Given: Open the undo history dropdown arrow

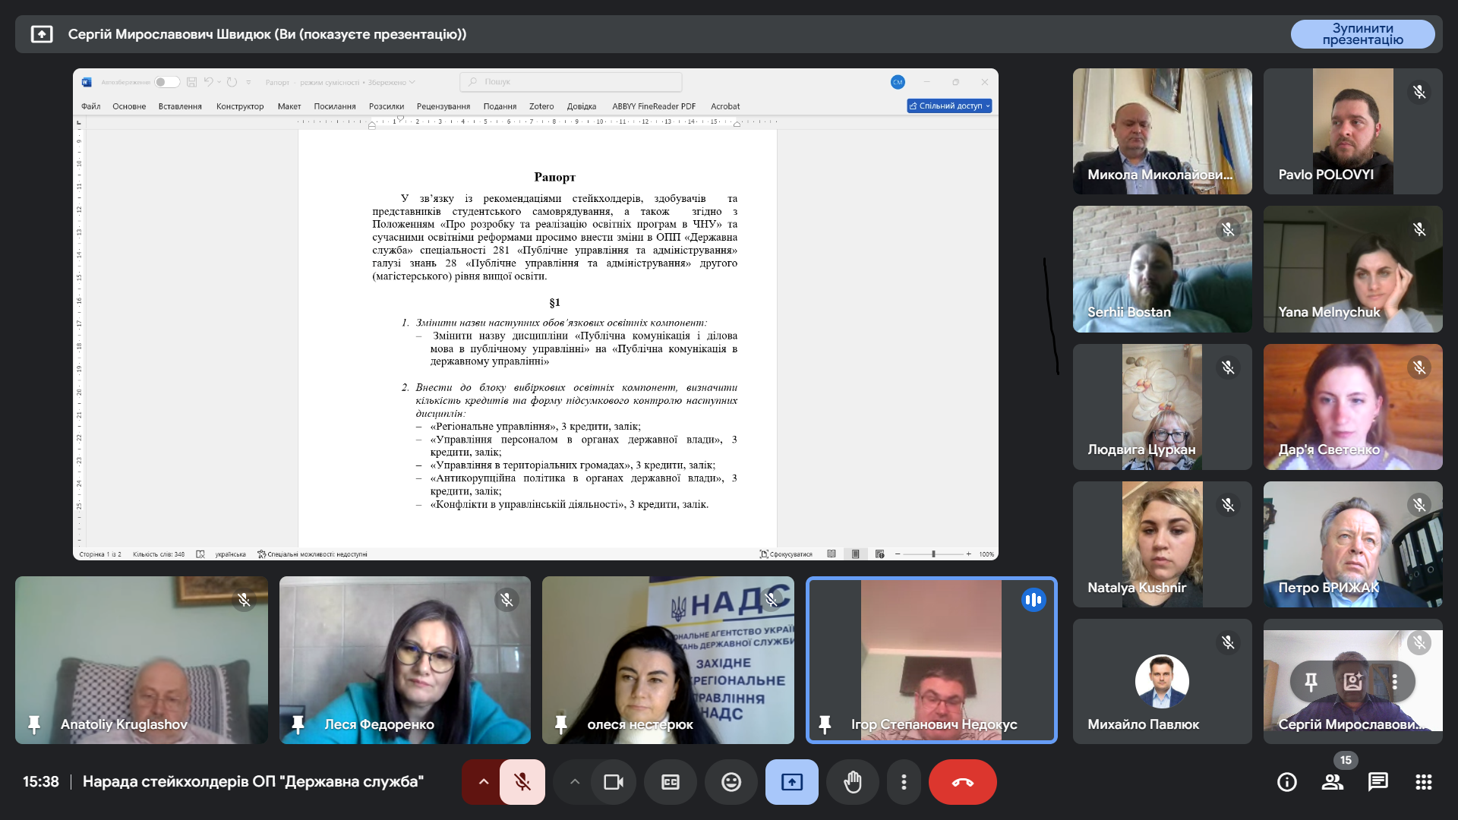Looking at the screenshot, I should click(219, 82).
